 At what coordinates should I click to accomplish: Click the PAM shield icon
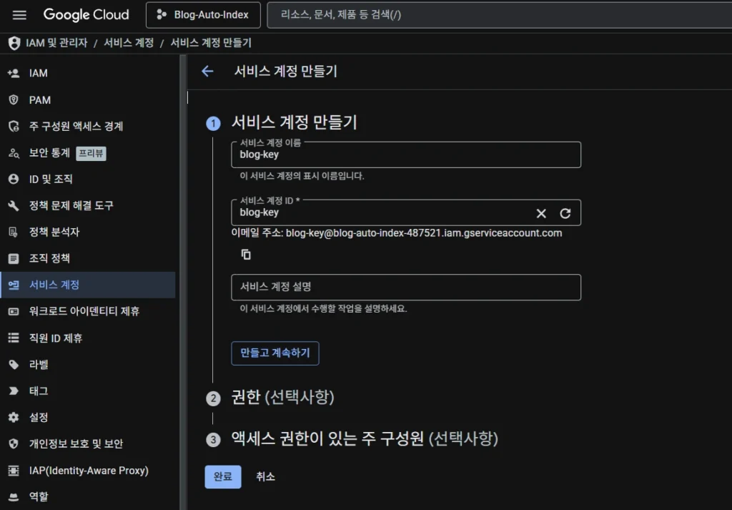click(x=14, y=100)
